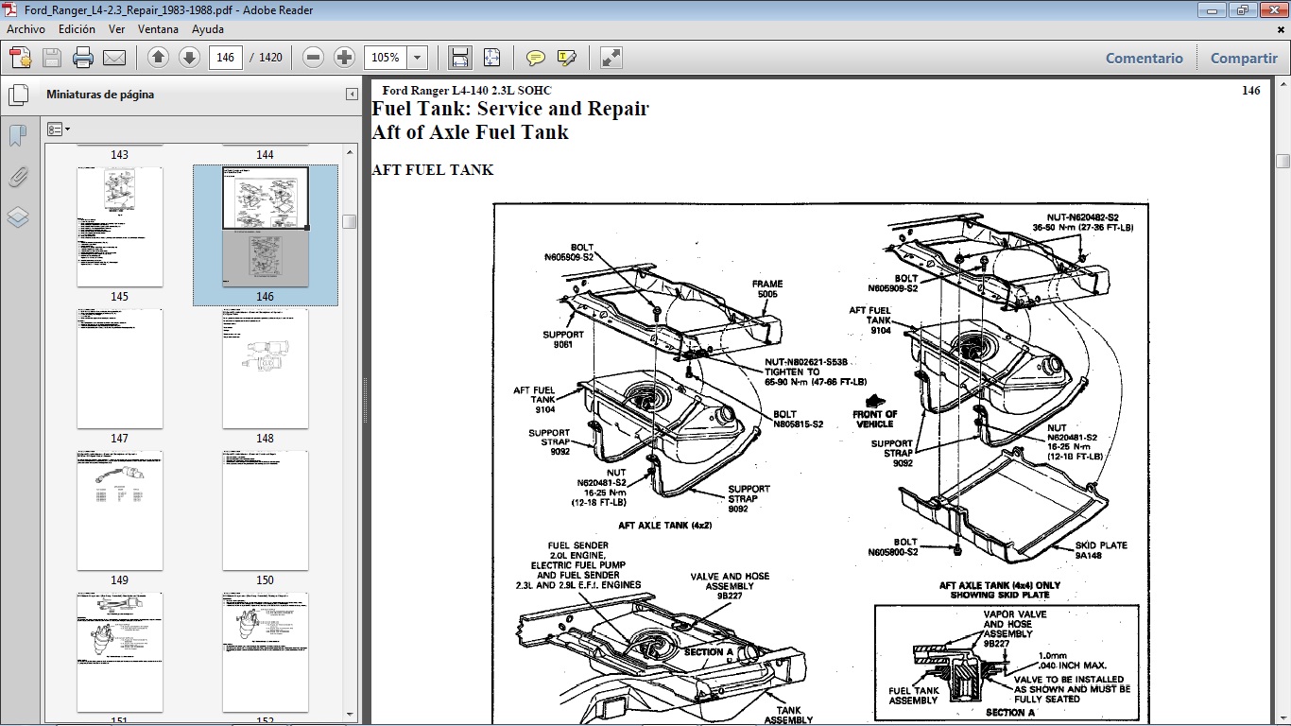Click the thumbnail panel scroll down arrow

(x=350, y=715)
